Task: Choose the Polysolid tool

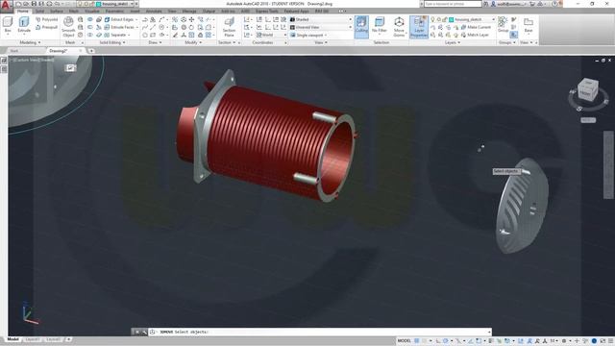Action: (x=46, y=19)
